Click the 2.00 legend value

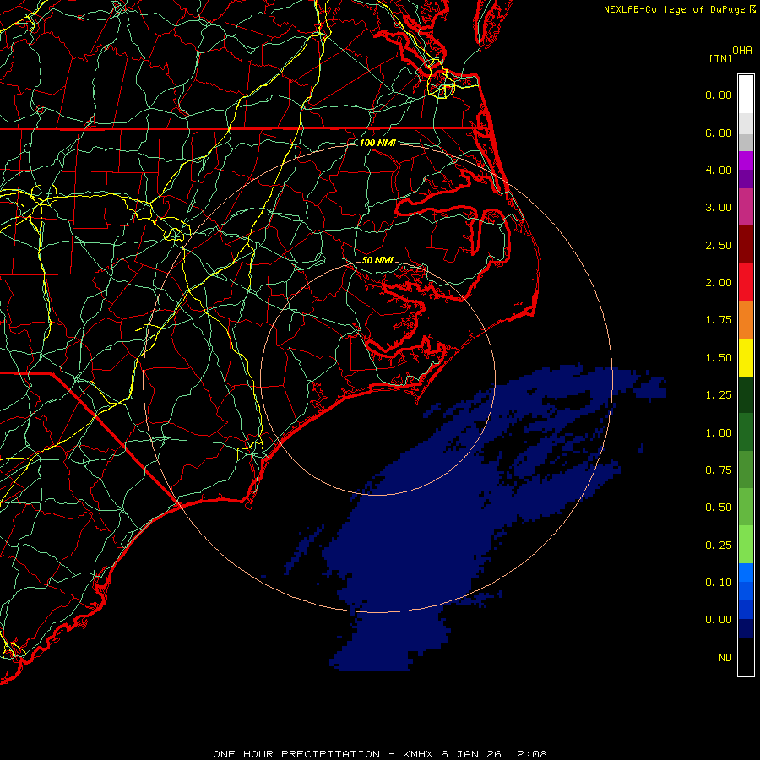pyautogui.click(x=719, y=283)
